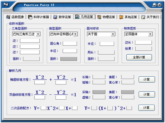Click the 几何运算 tab icon
Viewport: 165px width, 123px height.
(x=77, y=17)
